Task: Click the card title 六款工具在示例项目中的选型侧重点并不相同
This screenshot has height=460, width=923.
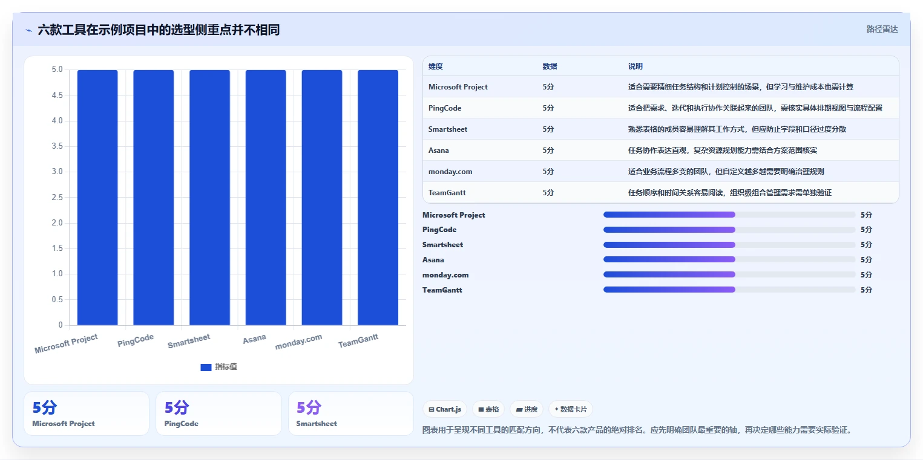Action: (159, 30)
